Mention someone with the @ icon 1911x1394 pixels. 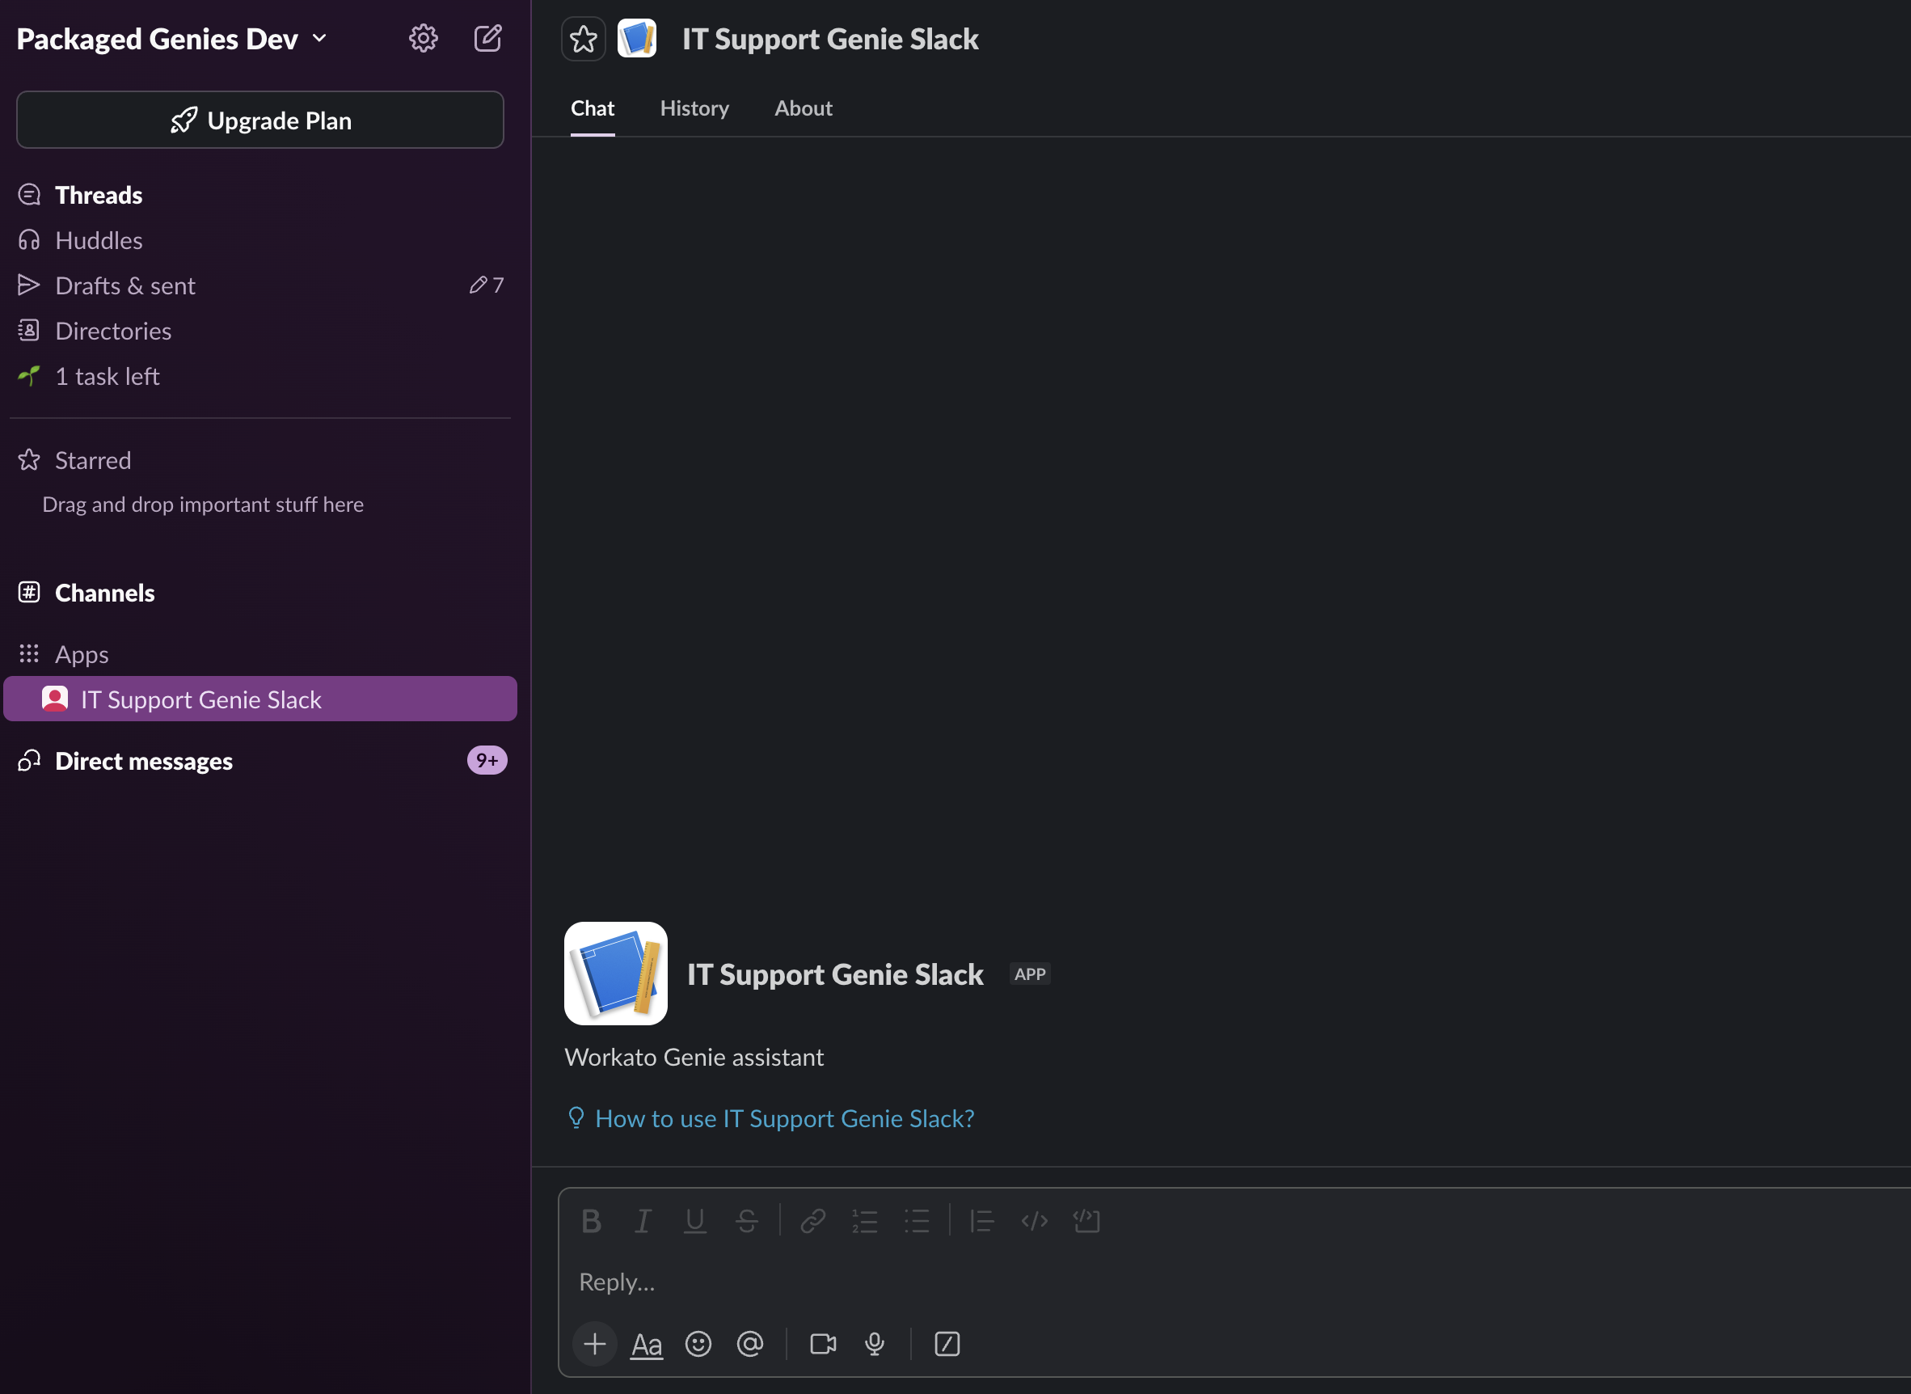750,1343
